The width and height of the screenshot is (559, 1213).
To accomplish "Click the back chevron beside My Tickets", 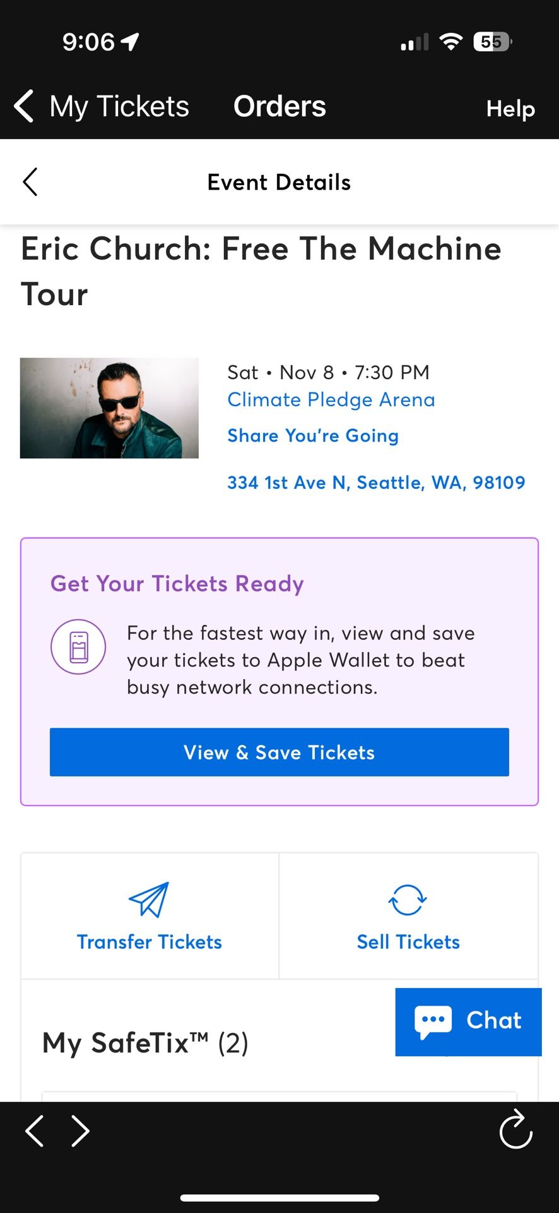I will pos(23,106).
